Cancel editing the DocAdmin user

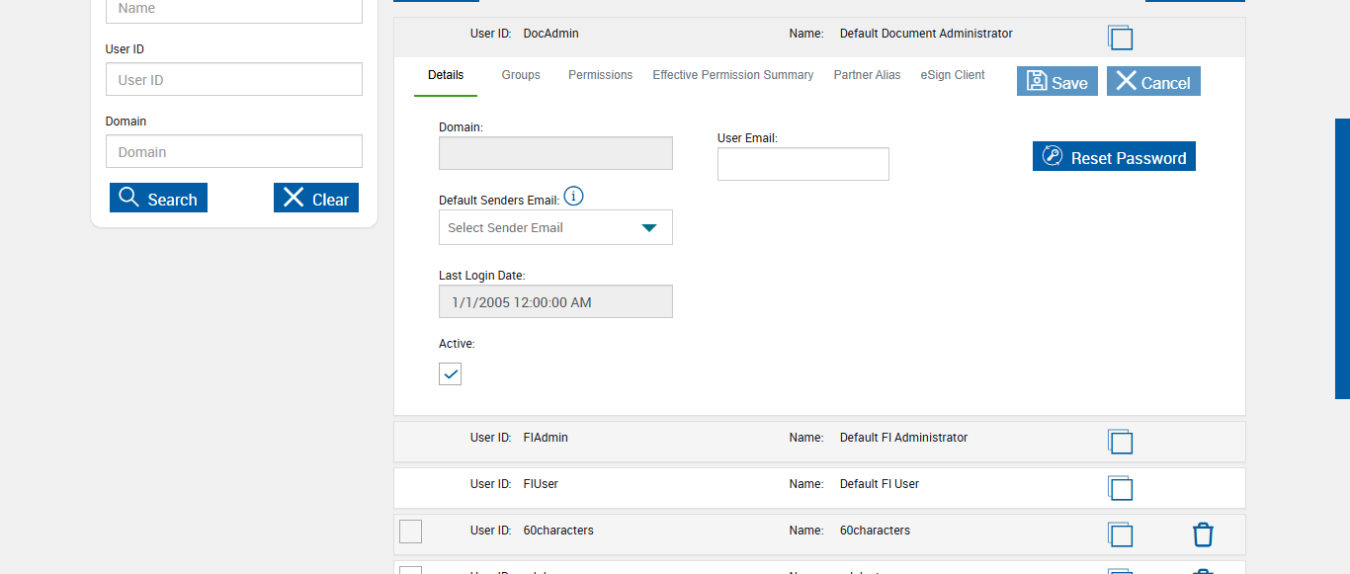click(1152, 82)
